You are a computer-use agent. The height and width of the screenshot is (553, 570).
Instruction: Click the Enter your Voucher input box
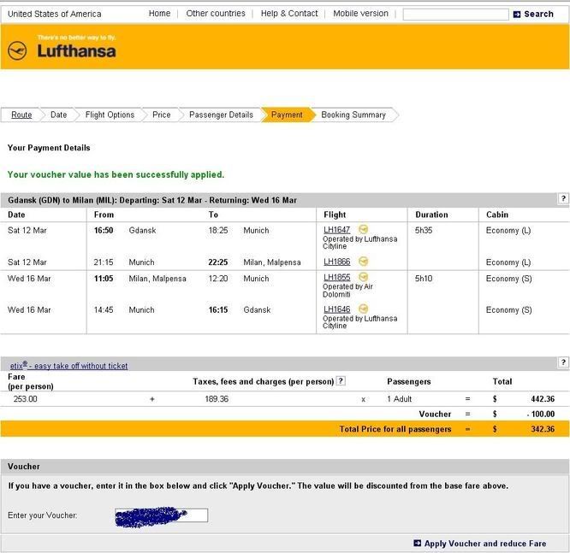pyautogui.click(x=162, y=515)
